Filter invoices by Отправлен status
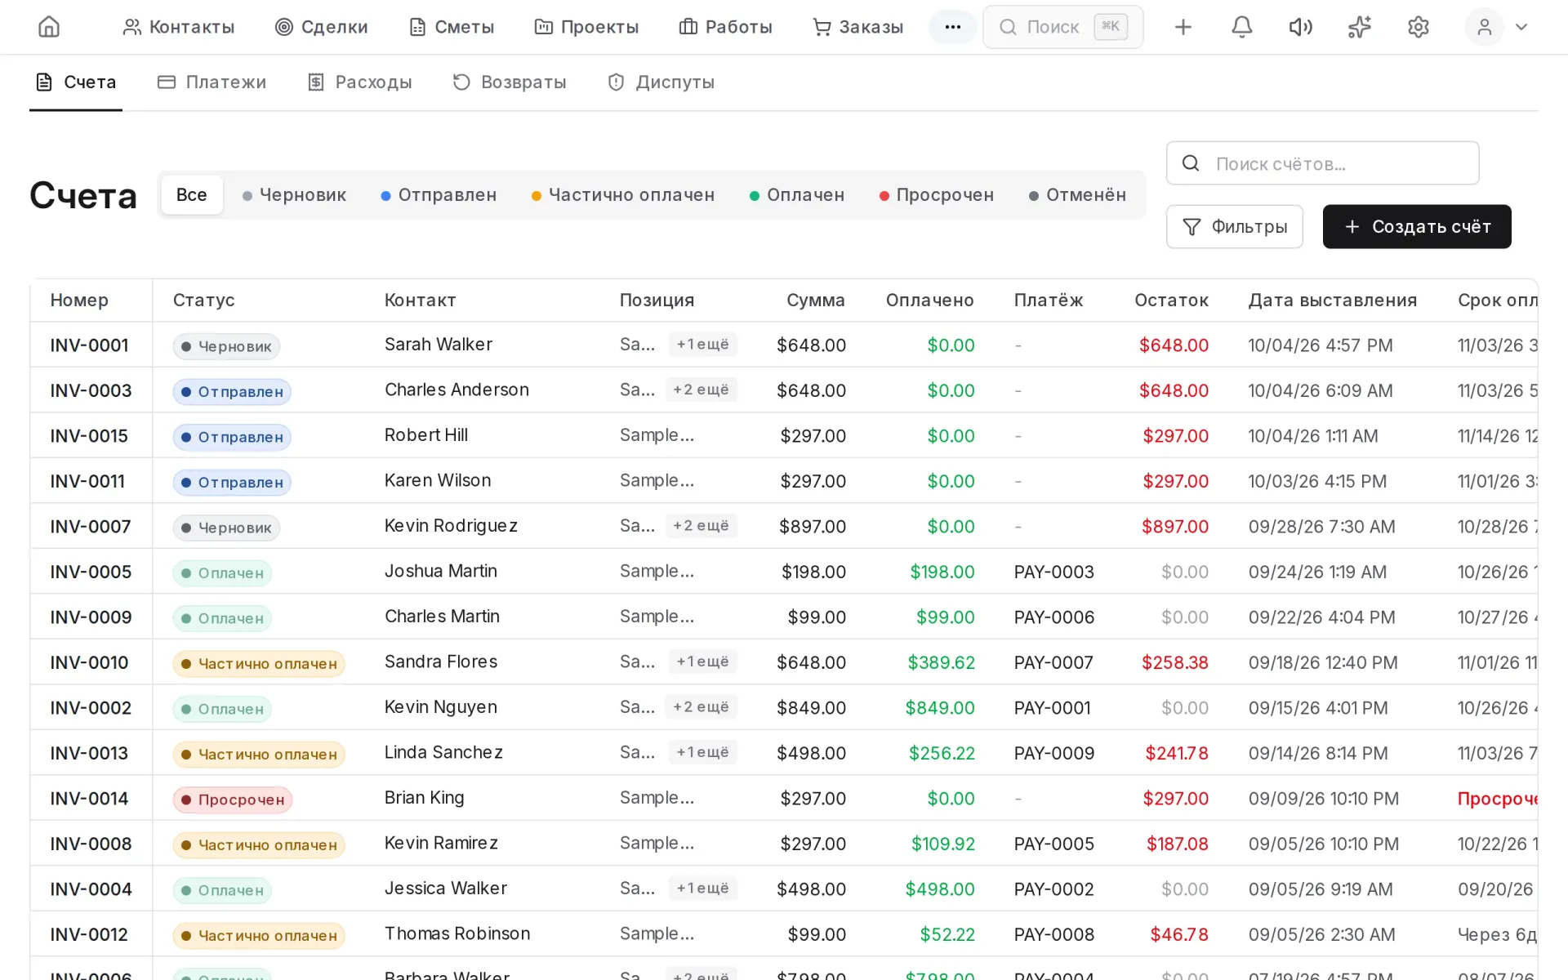 [x=439, y=195]
